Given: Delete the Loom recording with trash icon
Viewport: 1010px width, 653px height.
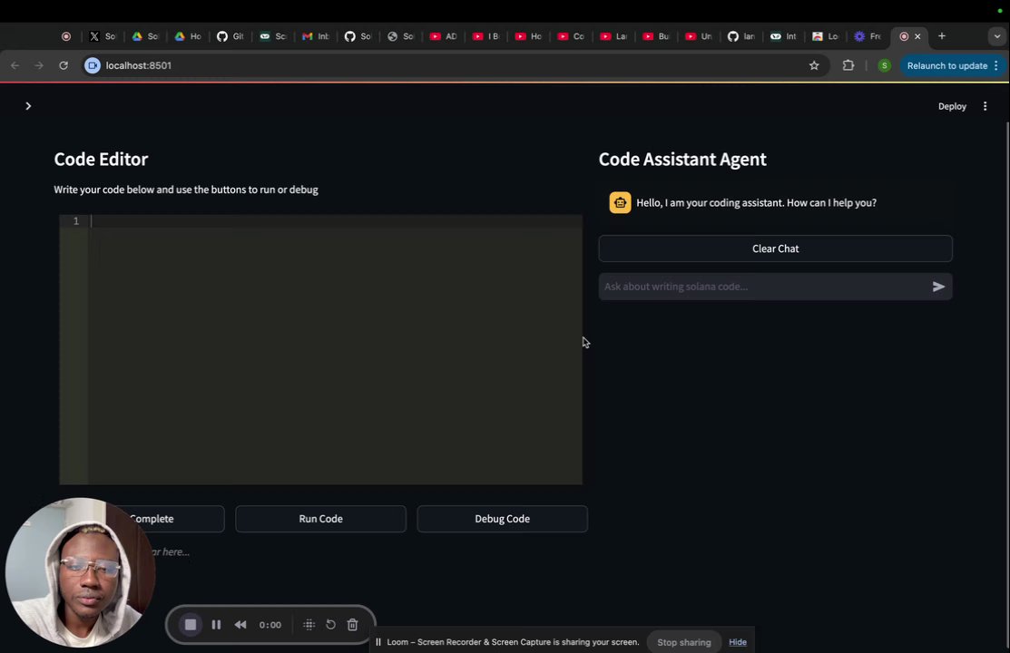Looking at the screenshot, I should 352,625.
